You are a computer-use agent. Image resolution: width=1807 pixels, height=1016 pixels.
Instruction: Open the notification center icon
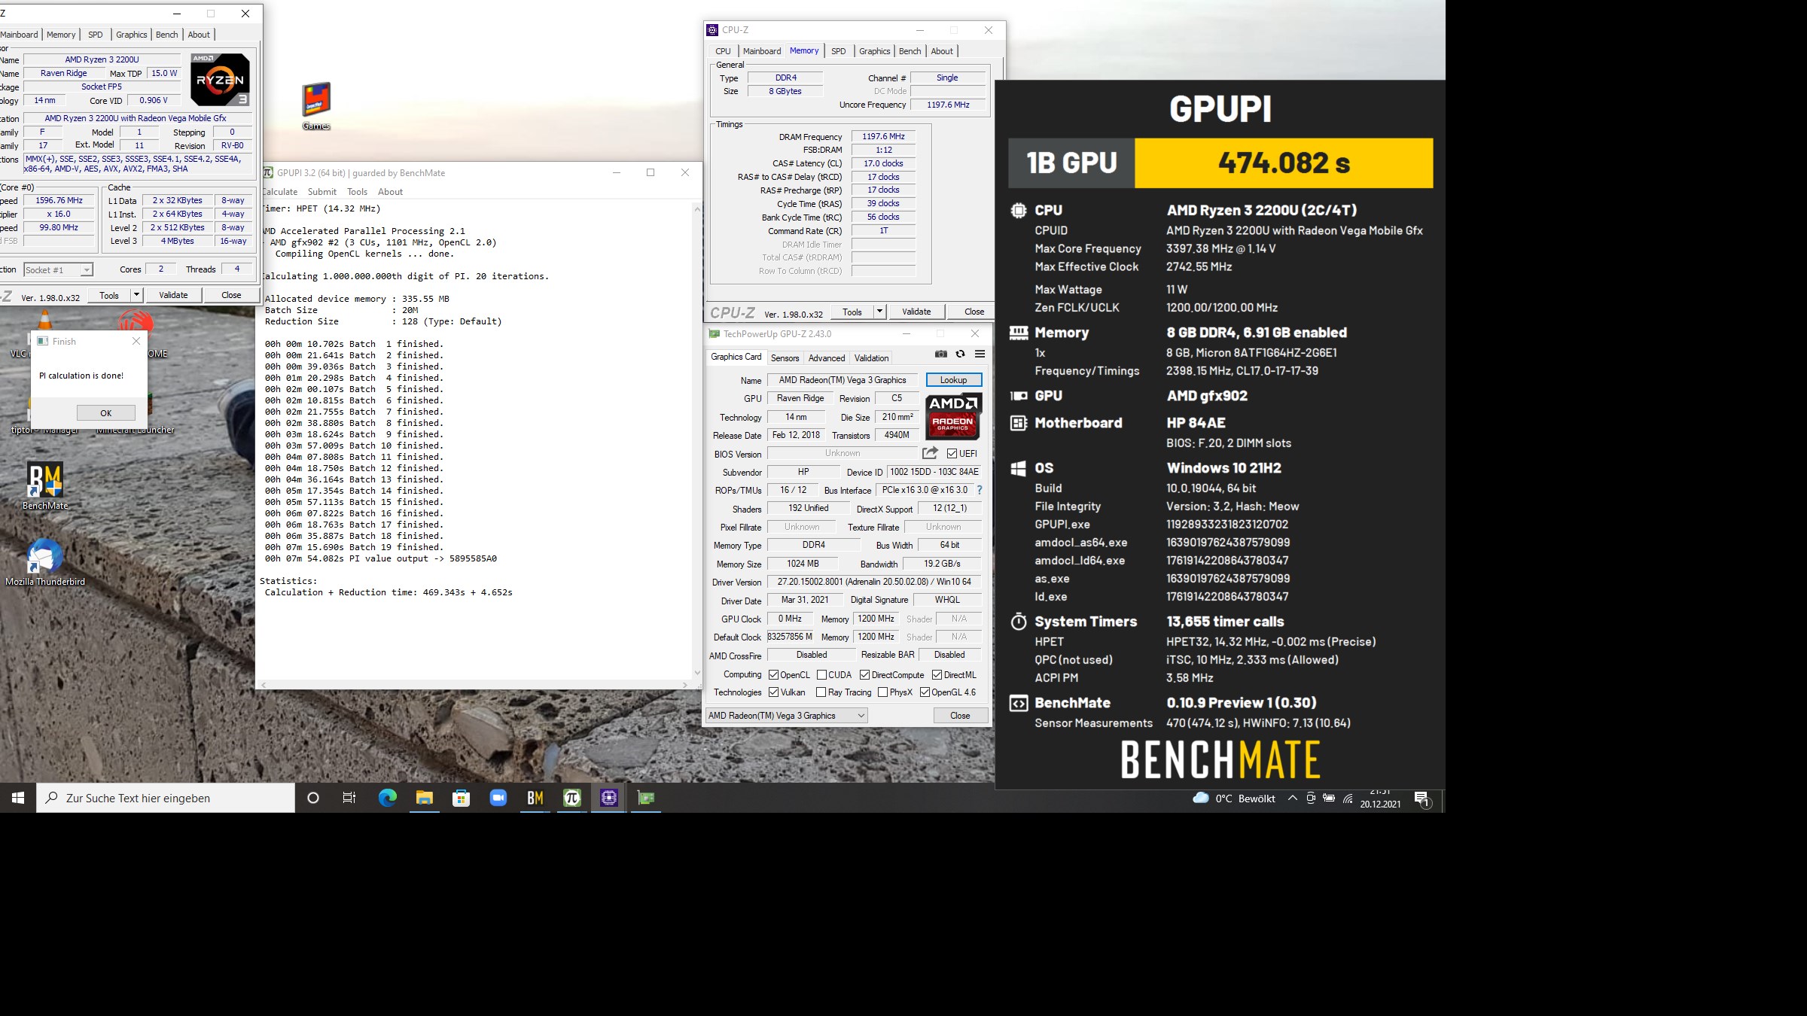[1422, 799]
